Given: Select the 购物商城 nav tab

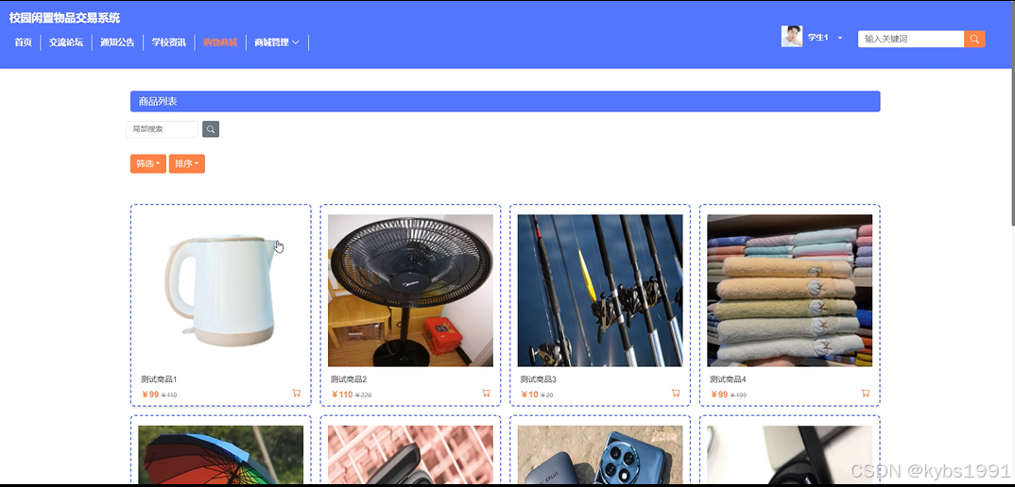Looking at the screenshot, I should 220,42.
